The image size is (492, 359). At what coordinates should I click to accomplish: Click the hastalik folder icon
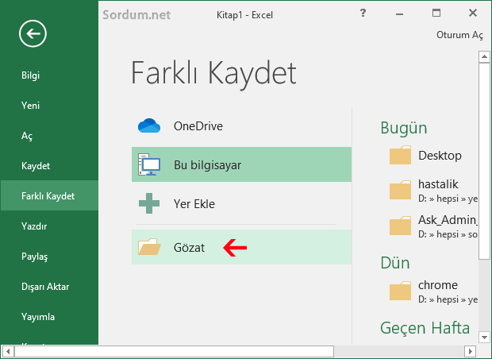[x=400, y=190]
